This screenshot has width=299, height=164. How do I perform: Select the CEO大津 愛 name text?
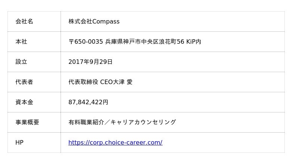pos(116,82)
